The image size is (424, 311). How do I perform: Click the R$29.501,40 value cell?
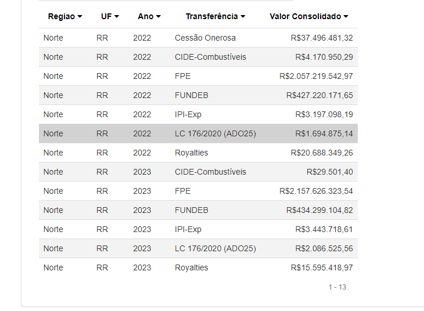click(x=329, y=172)
